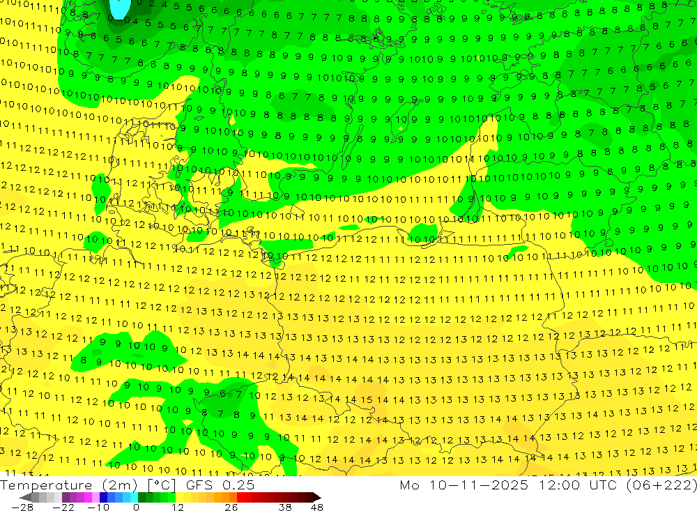Click the '26' legend label
The height and width of the screenshot is (511, 697).
coord(231,507)
